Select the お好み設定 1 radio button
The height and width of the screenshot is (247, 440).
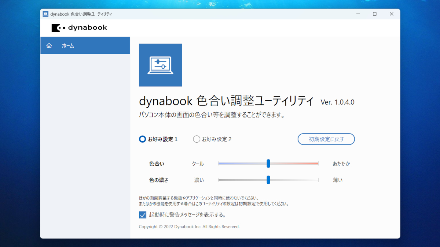point(142,139)
